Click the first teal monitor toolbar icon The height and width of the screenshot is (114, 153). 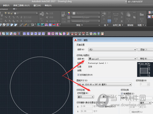[x=39, y=25]
